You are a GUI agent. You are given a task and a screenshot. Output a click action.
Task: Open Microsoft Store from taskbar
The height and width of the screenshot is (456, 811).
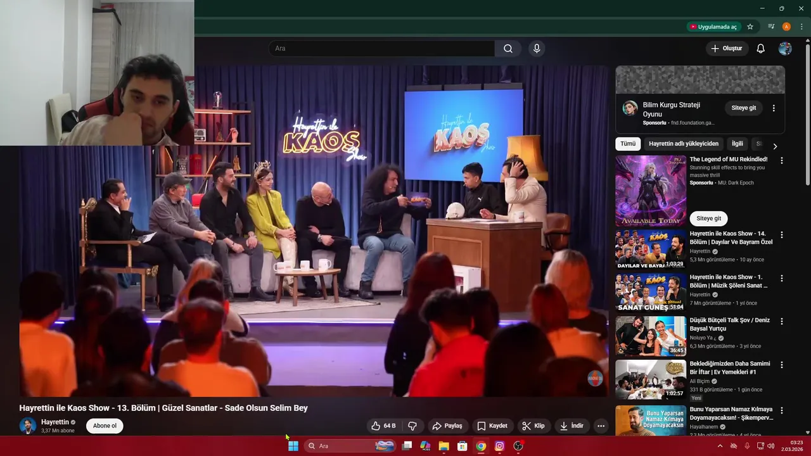(x=463, y=446)
